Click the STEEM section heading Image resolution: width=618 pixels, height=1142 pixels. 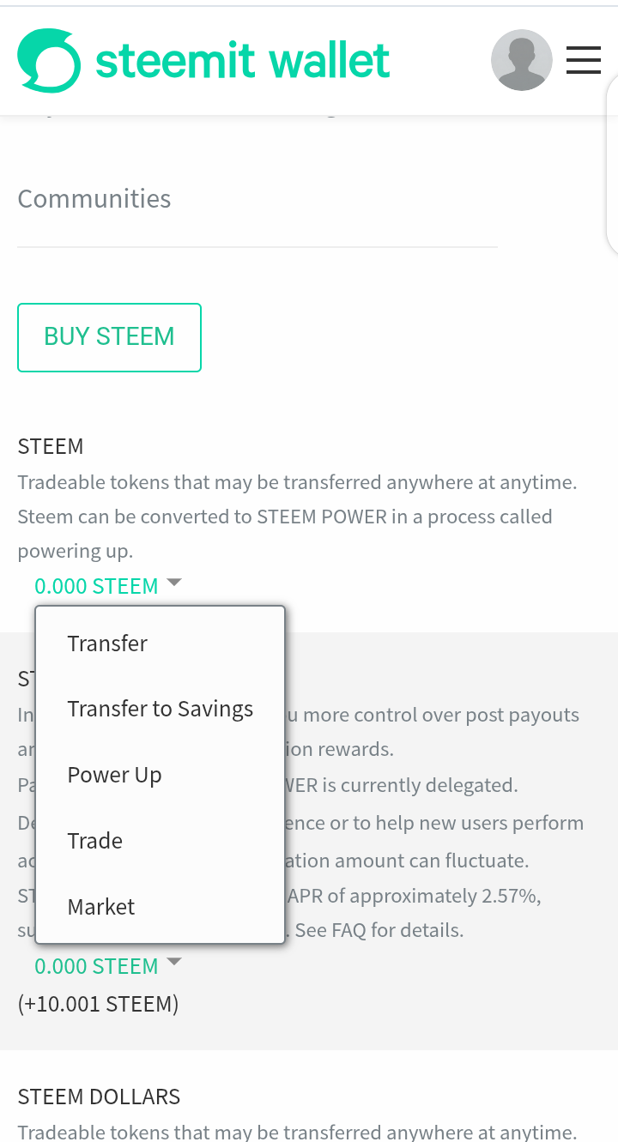coord(51,446)
